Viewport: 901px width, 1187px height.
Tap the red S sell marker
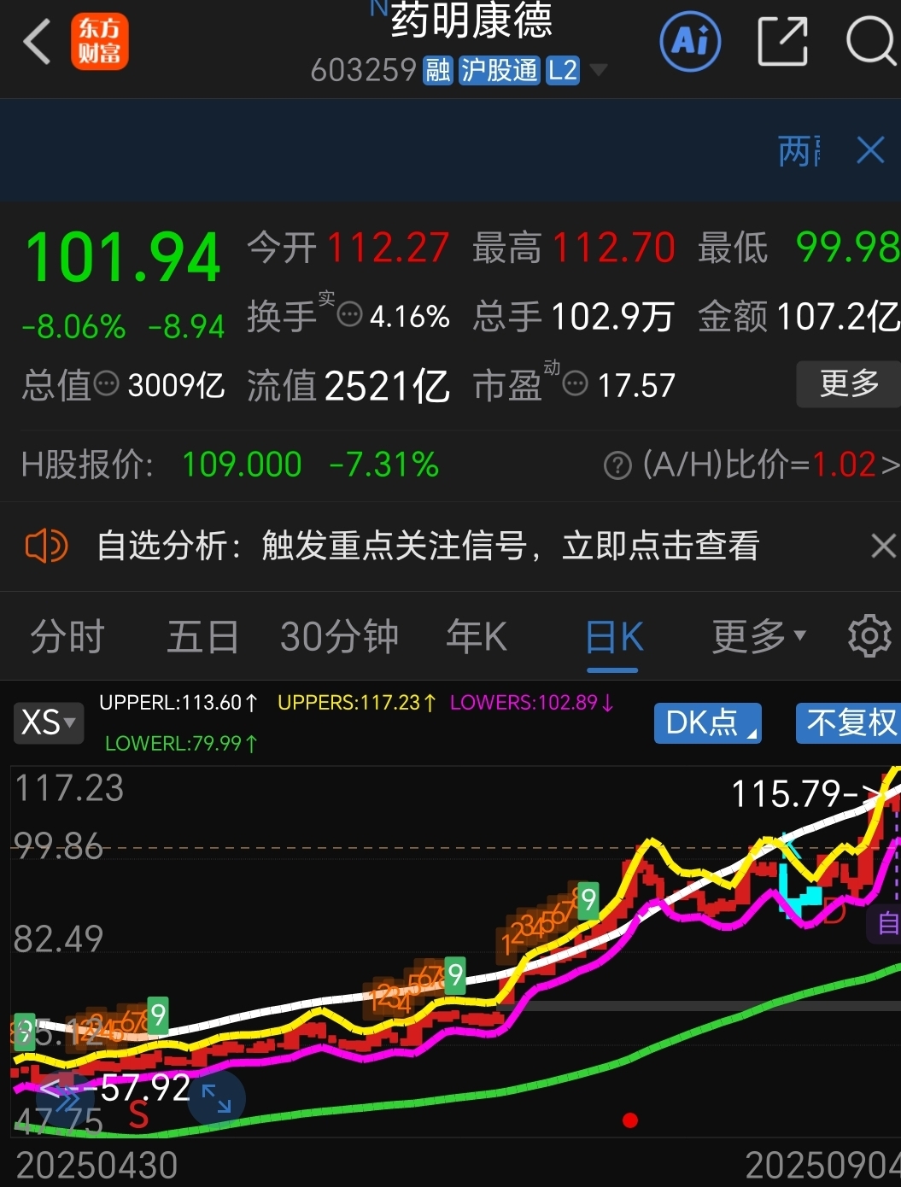point(138,1115)
